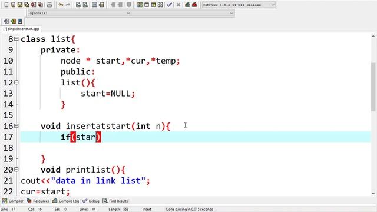The height and width of the screenshot is (212, 377).
Task: Click the 'Lines: 44' status bar entry
Action: coord(88,210)
